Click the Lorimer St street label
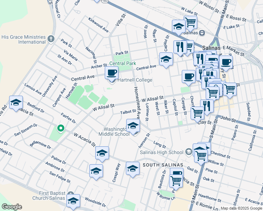 click(x=147, y=112)
